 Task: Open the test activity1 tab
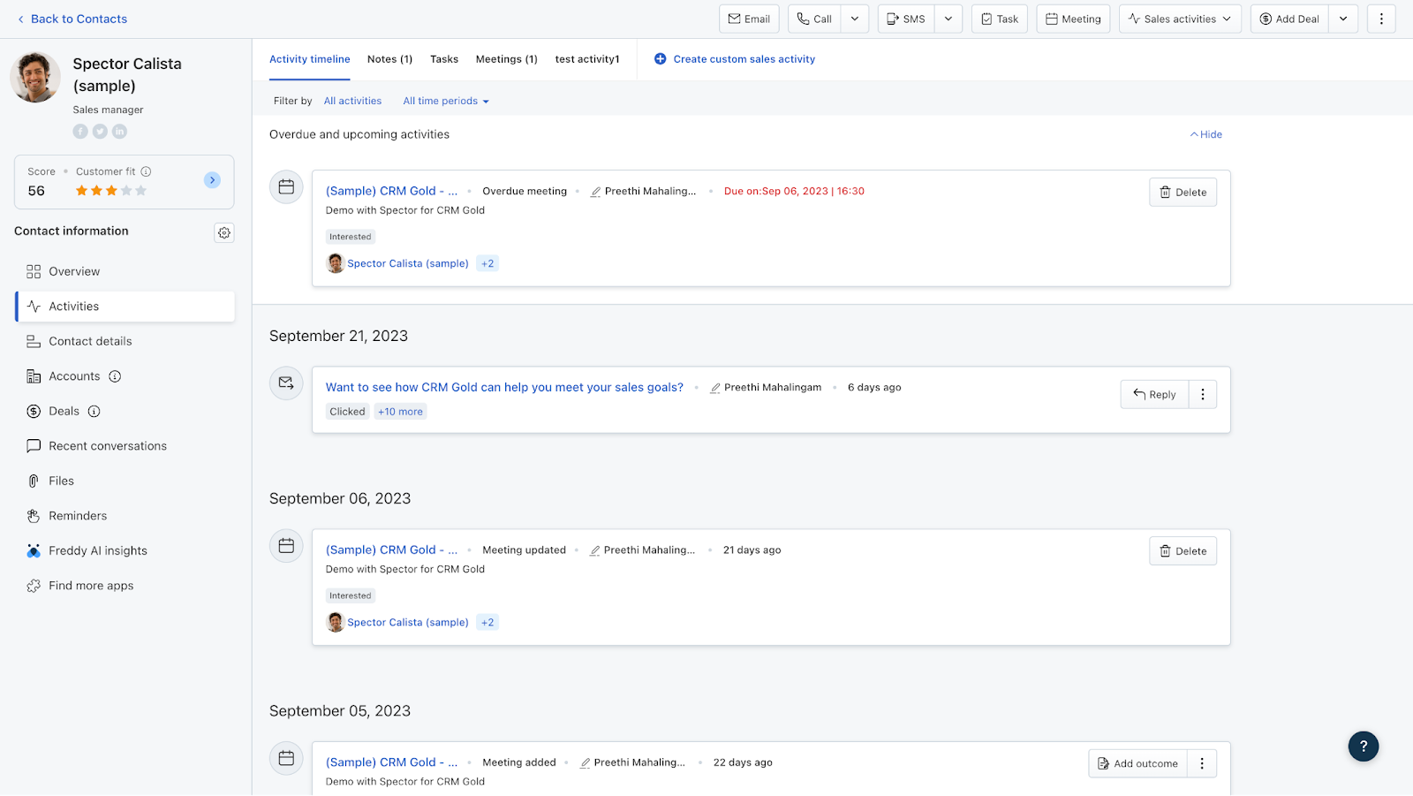point(587,59)
